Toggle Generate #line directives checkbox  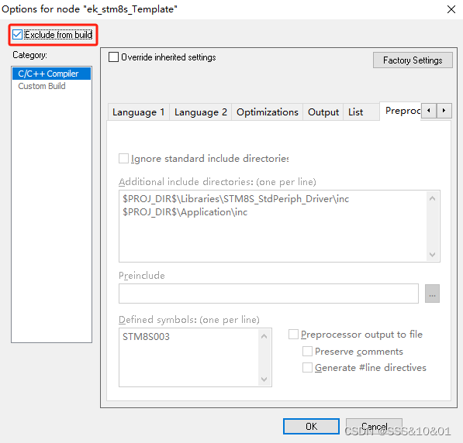pos(307,368)
